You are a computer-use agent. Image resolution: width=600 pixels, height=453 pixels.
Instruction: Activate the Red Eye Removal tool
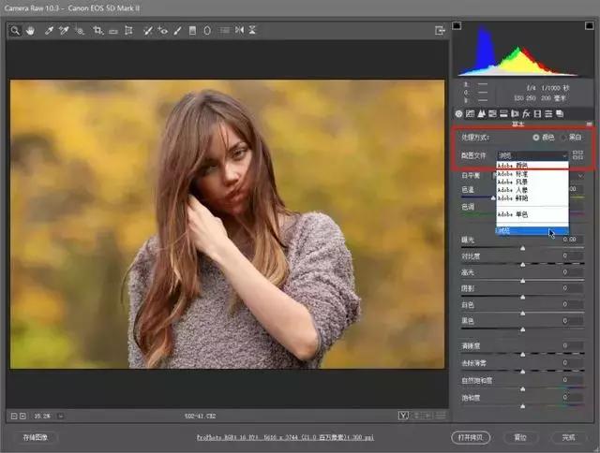162,31
